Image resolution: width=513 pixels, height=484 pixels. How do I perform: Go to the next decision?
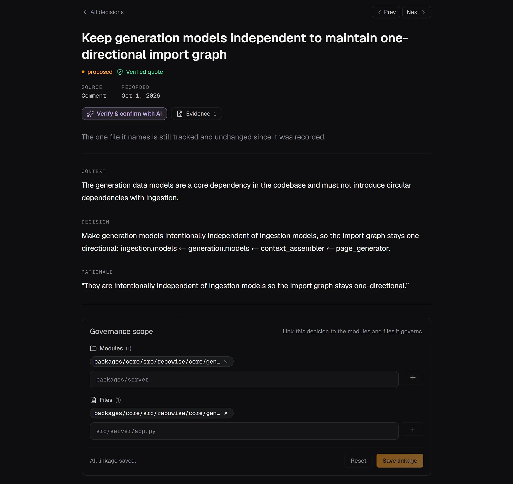[x=417, y=12]
